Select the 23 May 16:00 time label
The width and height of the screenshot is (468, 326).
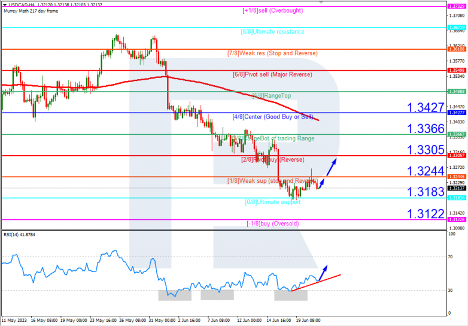(104, 321)
